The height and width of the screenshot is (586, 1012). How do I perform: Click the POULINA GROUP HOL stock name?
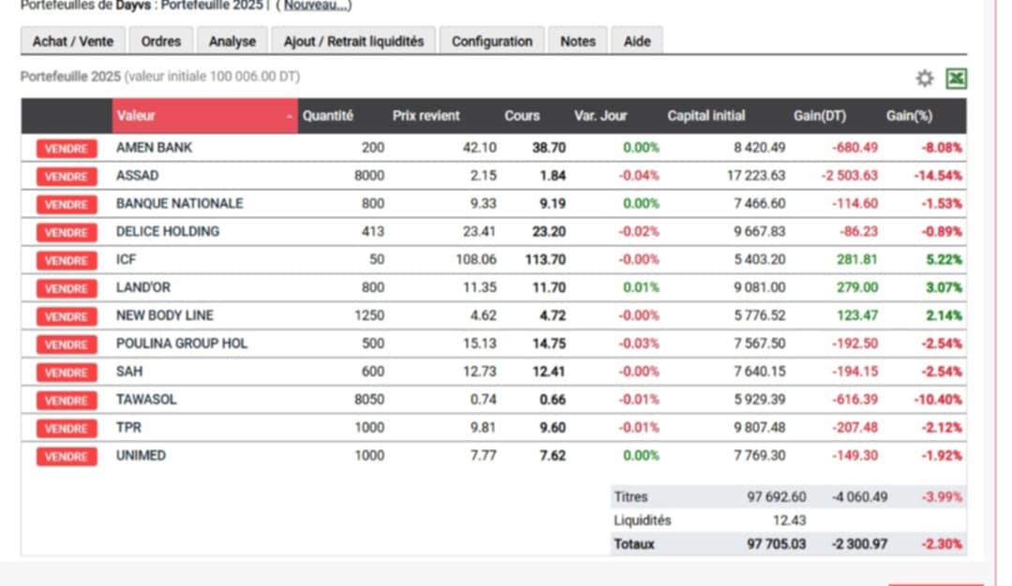pos(182,344)
